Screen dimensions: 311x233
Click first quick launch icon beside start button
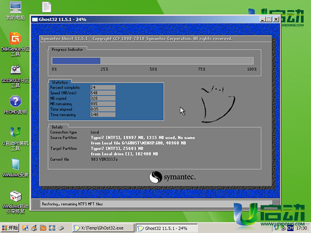click(25, 228)
